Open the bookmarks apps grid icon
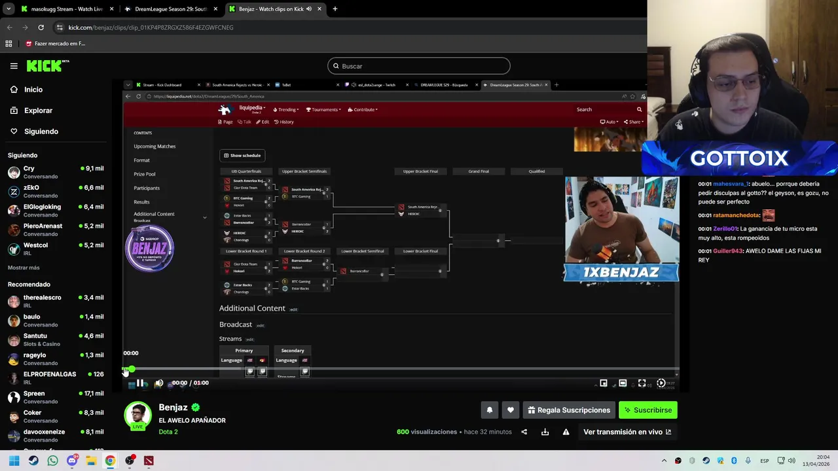 coord(9,44)
